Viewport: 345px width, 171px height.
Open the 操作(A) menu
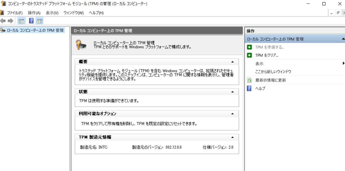tap(34, 13)
